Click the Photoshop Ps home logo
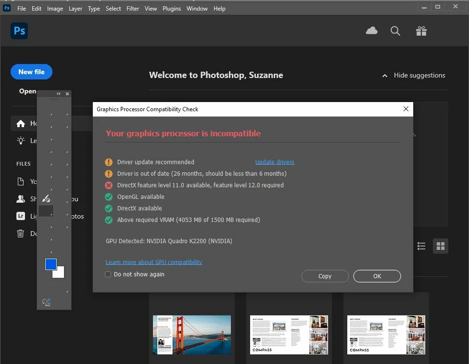The image size is (469, 364). pos(19,30)
